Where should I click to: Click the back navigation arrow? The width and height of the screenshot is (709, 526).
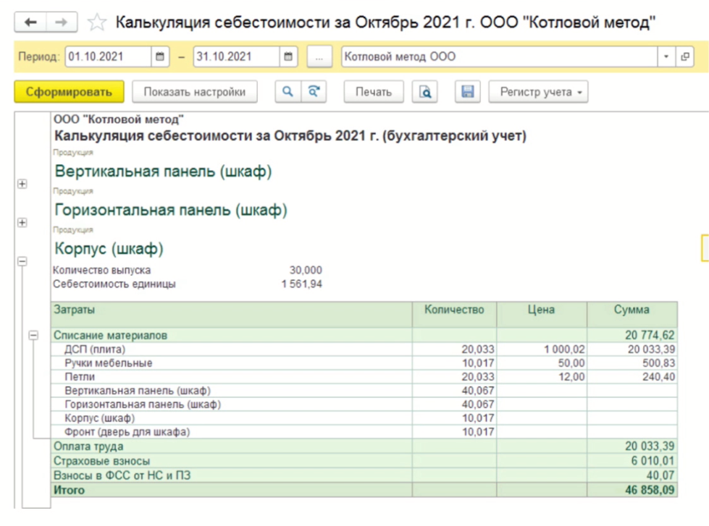tap(30, 23)
